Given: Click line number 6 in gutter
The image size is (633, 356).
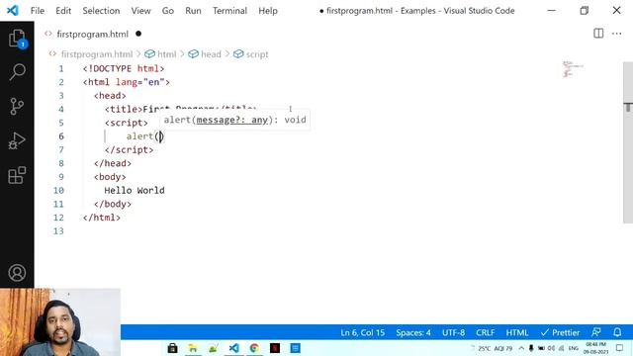Looking at the screenshot, I should tap(61, 136).
